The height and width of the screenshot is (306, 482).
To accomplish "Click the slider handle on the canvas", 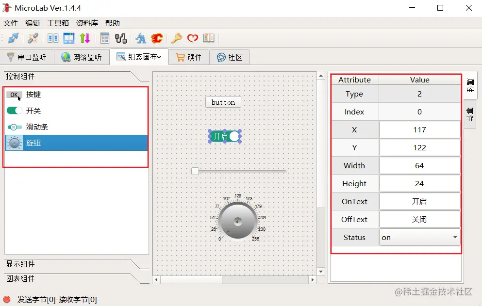I will 195,171.
